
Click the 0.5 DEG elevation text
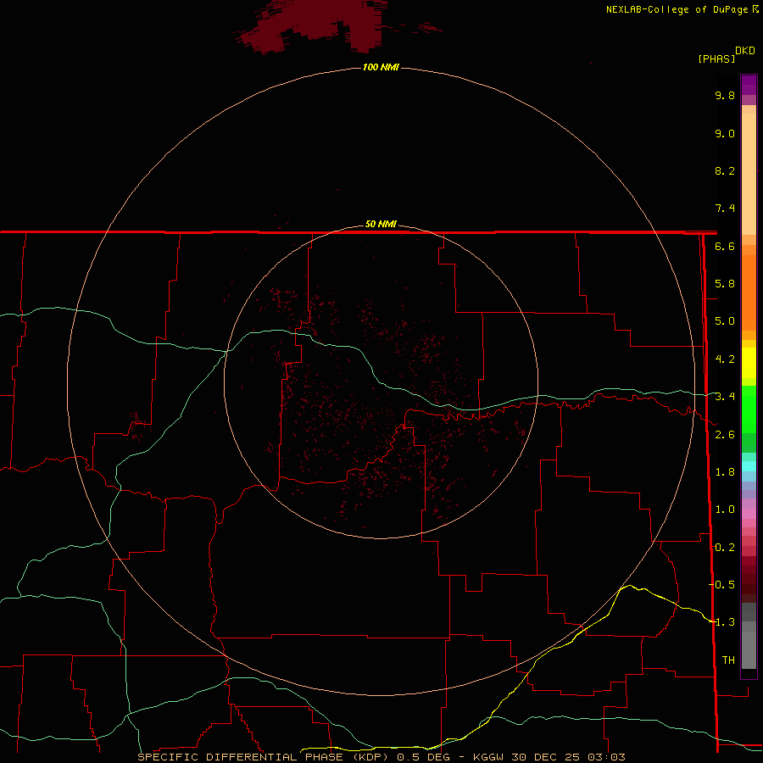pyautogui.click(x=423, y=757)
